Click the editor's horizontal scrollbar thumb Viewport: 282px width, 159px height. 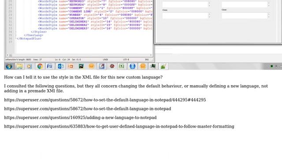(x=11, y=55)
